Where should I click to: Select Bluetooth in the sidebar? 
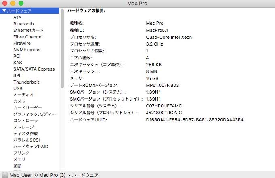23,24
